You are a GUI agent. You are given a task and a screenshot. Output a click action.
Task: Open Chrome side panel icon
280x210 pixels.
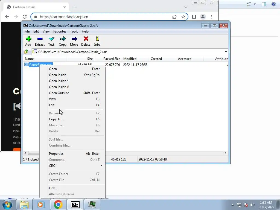[194, 17]
